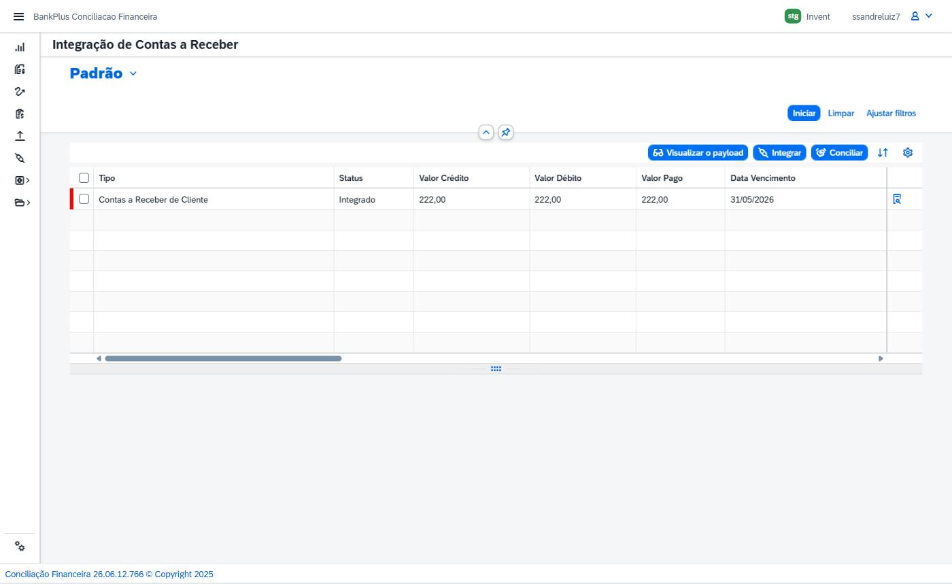The width and height of the screenshot is (952, 584).
Task: Open the hamburger navigation menu
Action: pos(19,16)
